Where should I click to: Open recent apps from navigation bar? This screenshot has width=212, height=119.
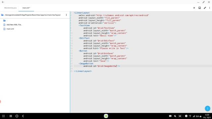[x=11, y=116]
